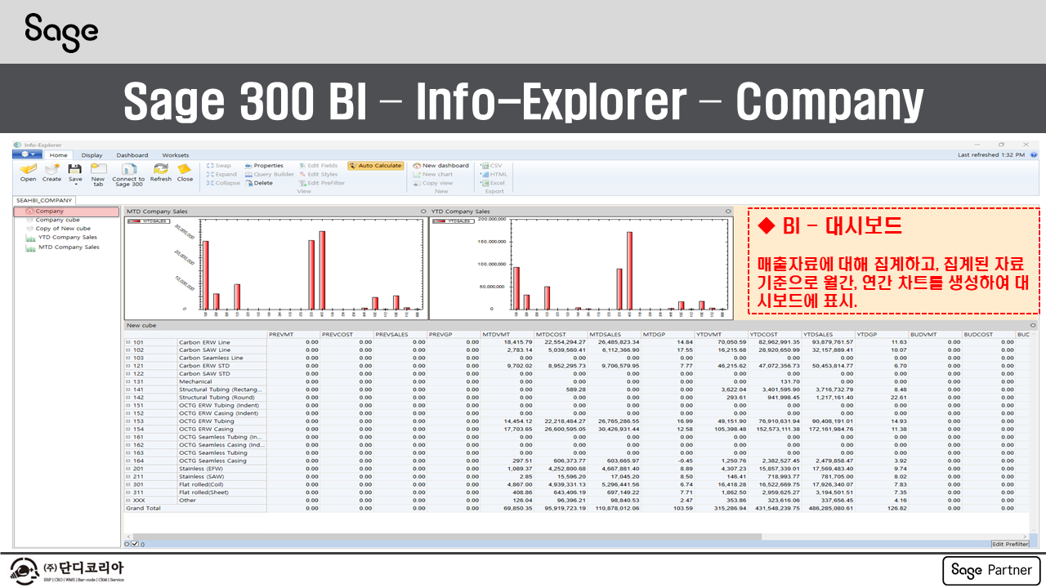Click New chart in the ribbon

[x=433, y=174]
